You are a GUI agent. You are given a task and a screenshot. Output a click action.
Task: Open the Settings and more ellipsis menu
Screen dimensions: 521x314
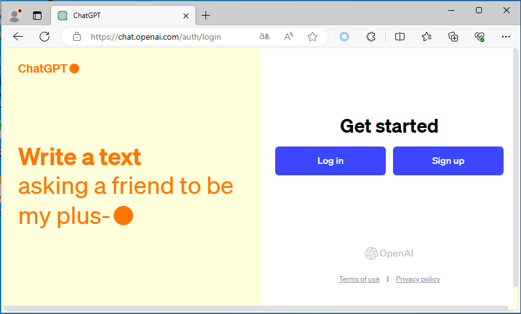506,37
